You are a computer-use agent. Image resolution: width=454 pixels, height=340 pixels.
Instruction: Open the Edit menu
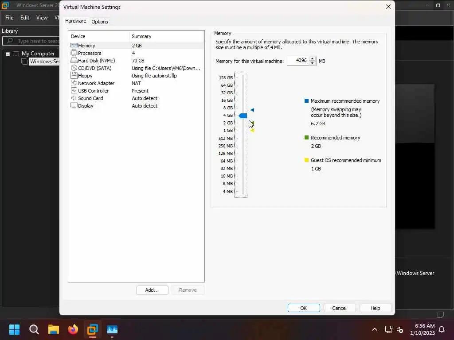click(25, 18)
